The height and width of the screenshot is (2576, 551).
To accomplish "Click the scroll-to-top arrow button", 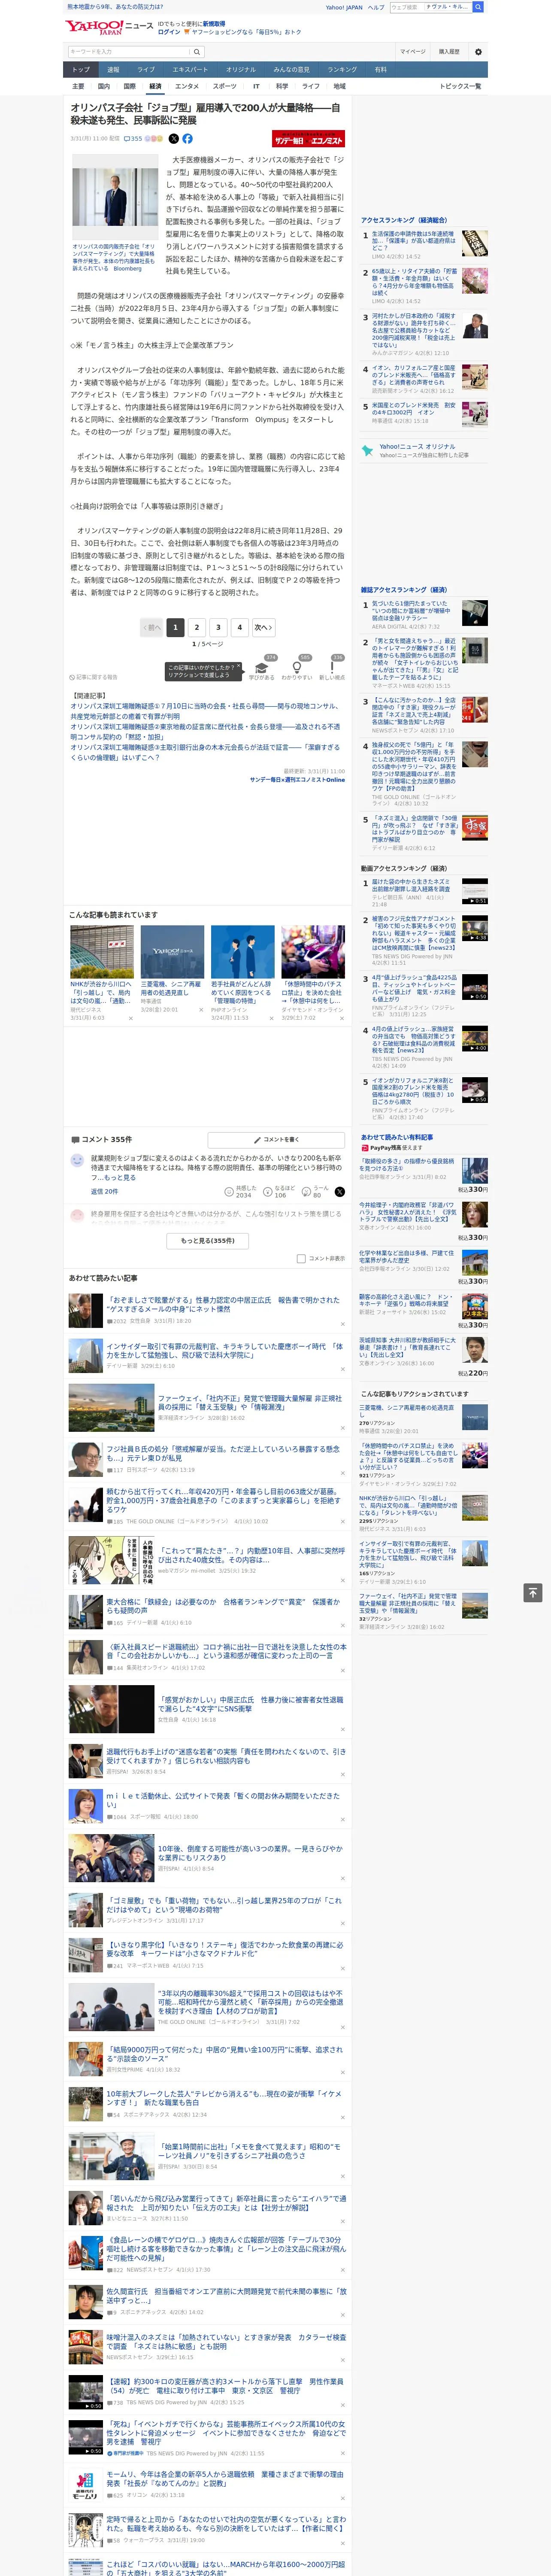I will pyautogui.click(x=533, y=1593).
